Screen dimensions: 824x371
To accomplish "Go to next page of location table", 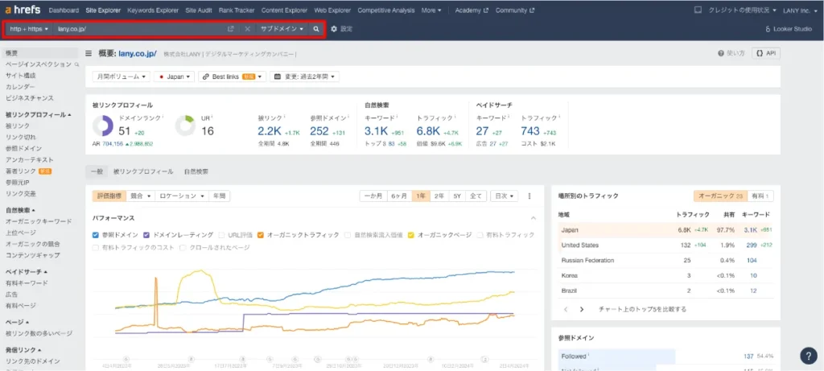I will click(x=582, y=309).
